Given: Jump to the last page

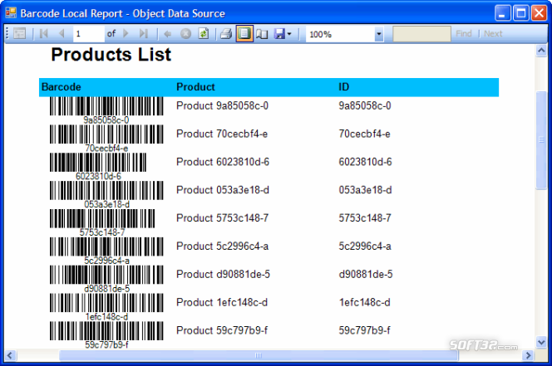Looking at the screenshot, I should [x=143, y=34].
